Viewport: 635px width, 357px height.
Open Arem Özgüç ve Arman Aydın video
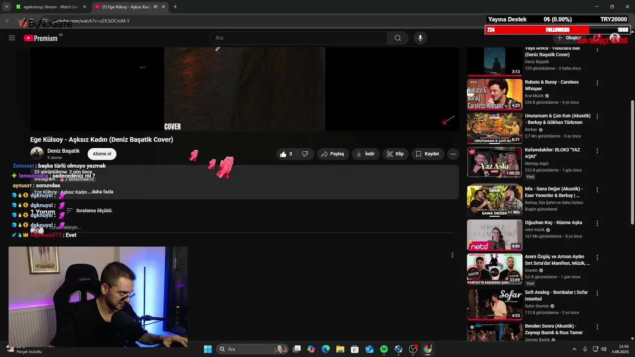(x=495, y=269)
